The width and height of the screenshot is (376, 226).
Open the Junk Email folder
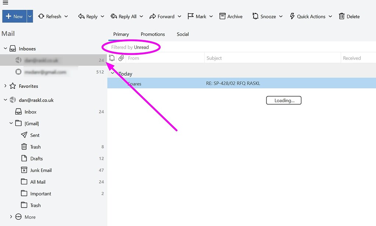click(x=41, y=170)
